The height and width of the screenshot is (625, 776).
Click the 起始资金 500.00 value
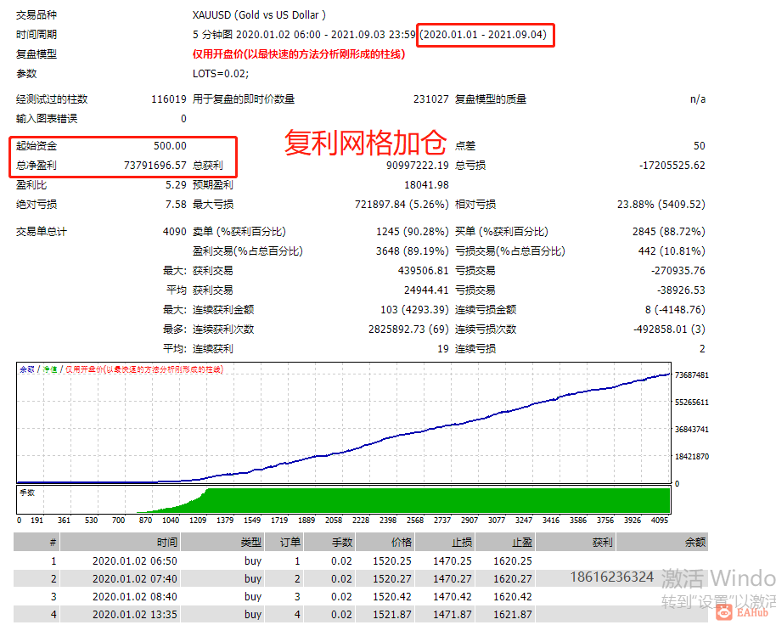170,145
